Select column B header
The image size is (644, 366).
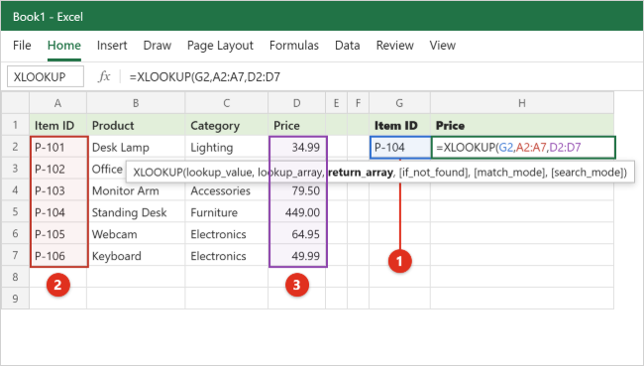click(136, 103)
